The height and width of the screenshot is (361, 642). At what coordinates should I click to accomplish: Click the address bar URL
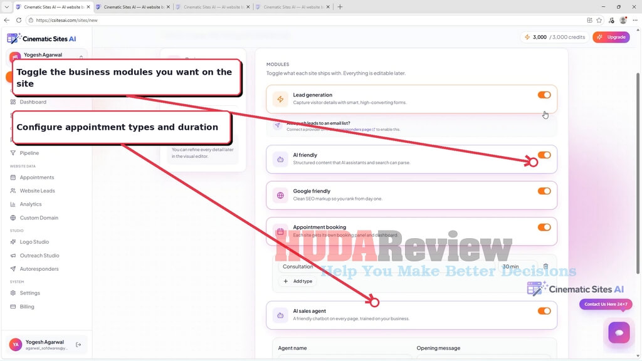66,20
